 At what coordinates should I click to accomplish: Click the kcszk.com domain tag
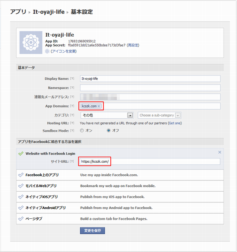91,106
